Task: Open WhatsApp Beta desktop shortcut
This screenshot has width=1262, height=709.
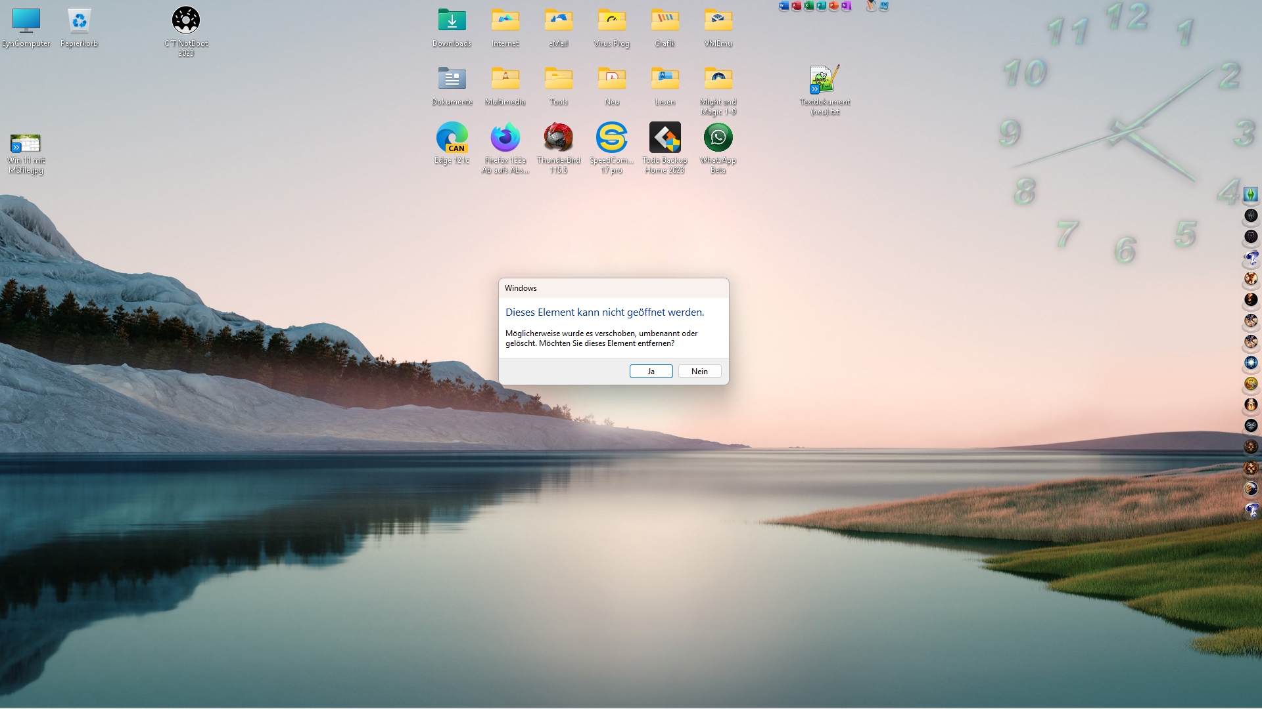Action: [718, 138]
